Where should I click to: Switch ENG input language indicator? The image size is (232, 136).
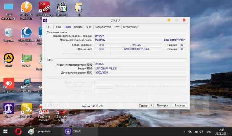point(209,132)
